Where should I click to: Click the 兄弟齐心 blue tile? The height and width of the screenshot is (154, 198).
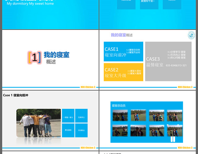[x=81, y=116]
